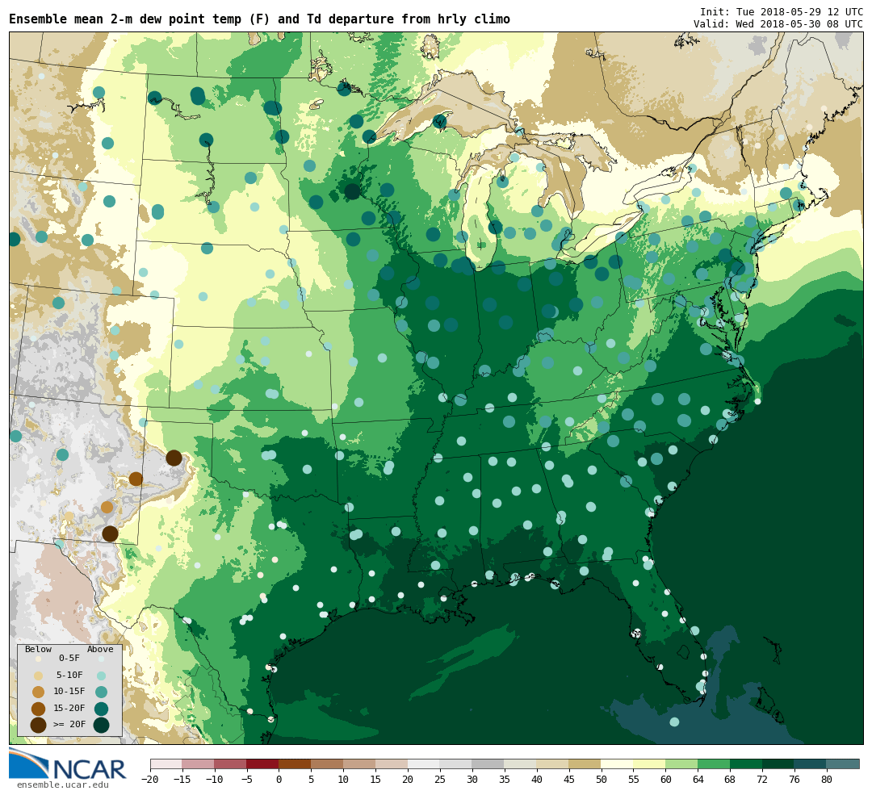Pick the gray swatch between 30 and 35
The height and width of the screenshot is (795, 872).
tap(488, 764)
